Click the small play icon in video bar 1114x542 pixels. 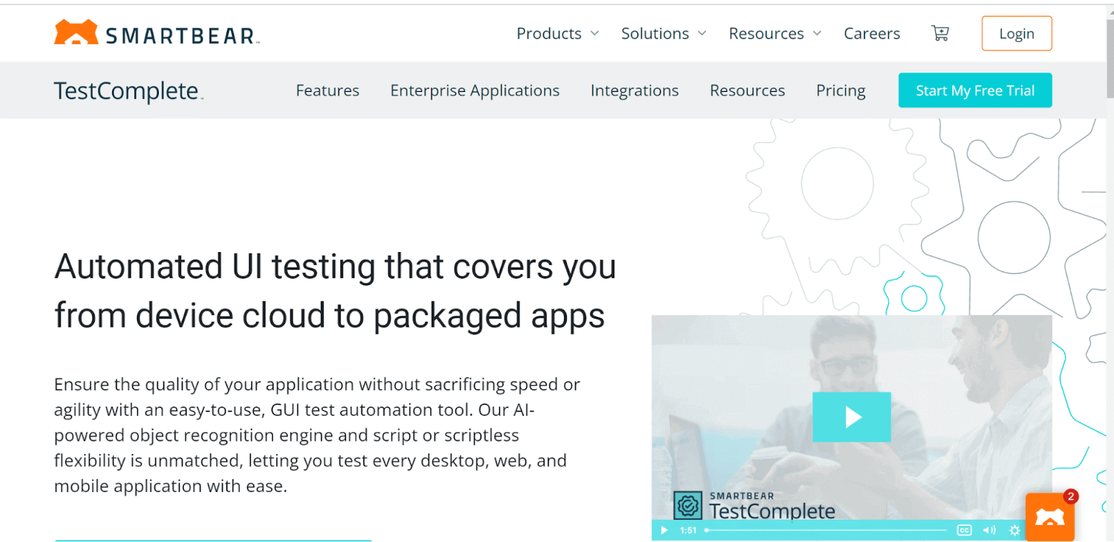pos(664,530)
